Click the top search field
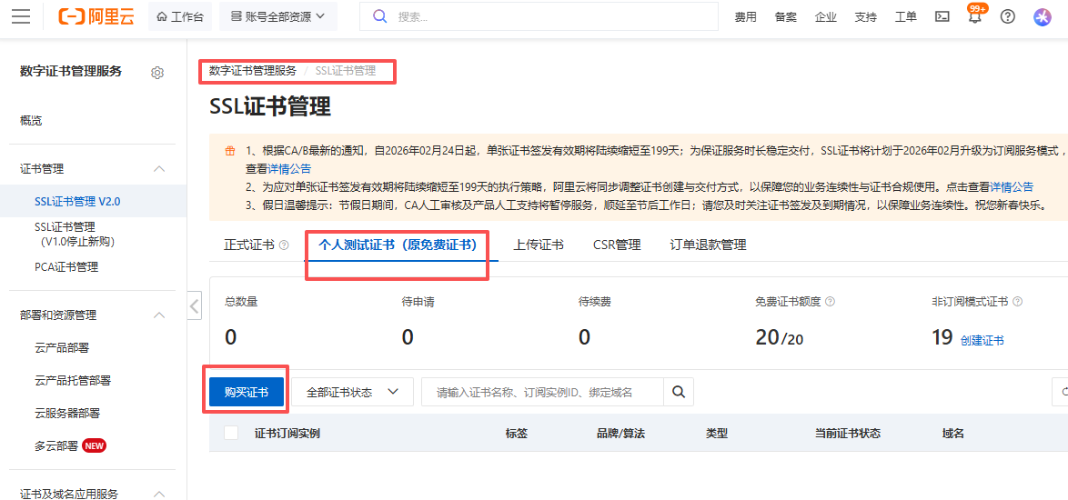1068x500 pixels. (539, 16)
